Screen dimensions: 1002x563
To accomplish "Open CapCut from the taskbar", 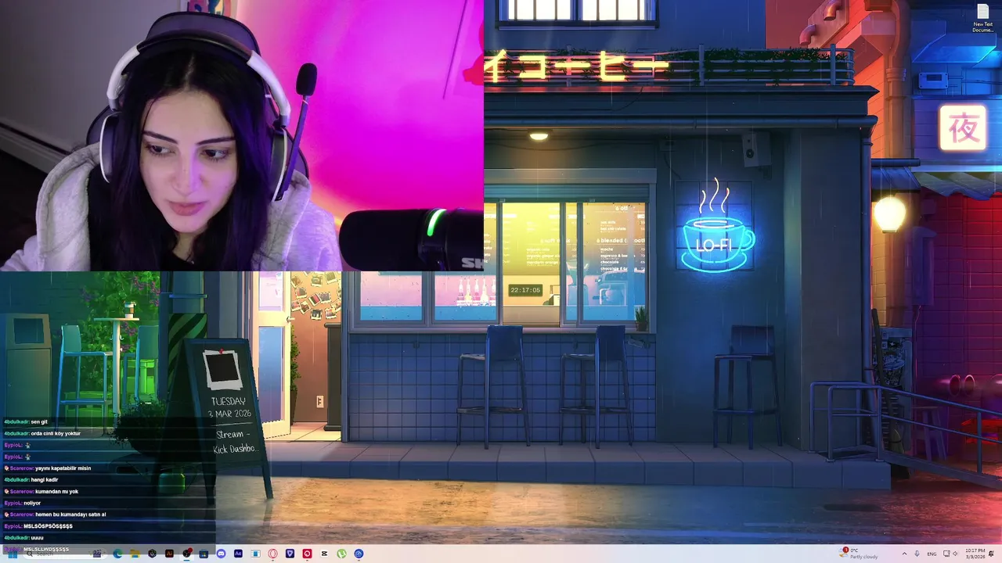I will pos(324,554).
